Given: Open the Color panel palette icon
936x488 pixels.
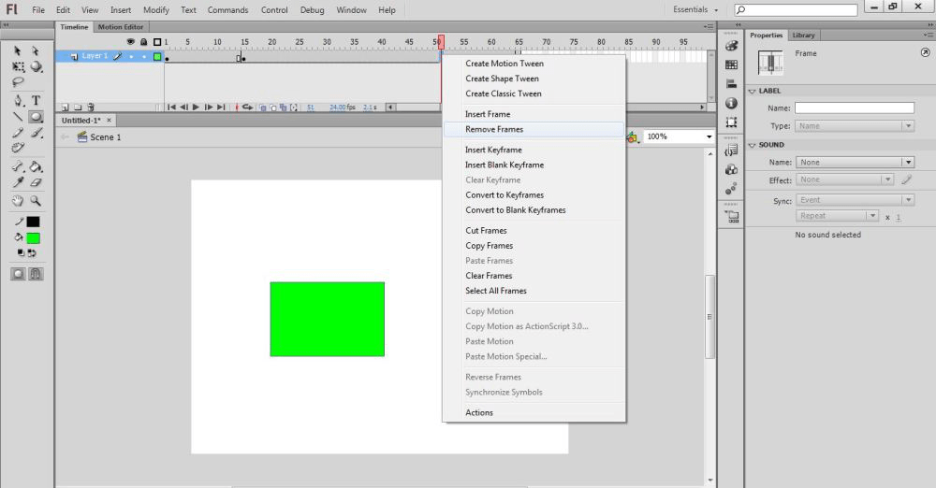Looking at the screenshot, I should tap(731, 46).
